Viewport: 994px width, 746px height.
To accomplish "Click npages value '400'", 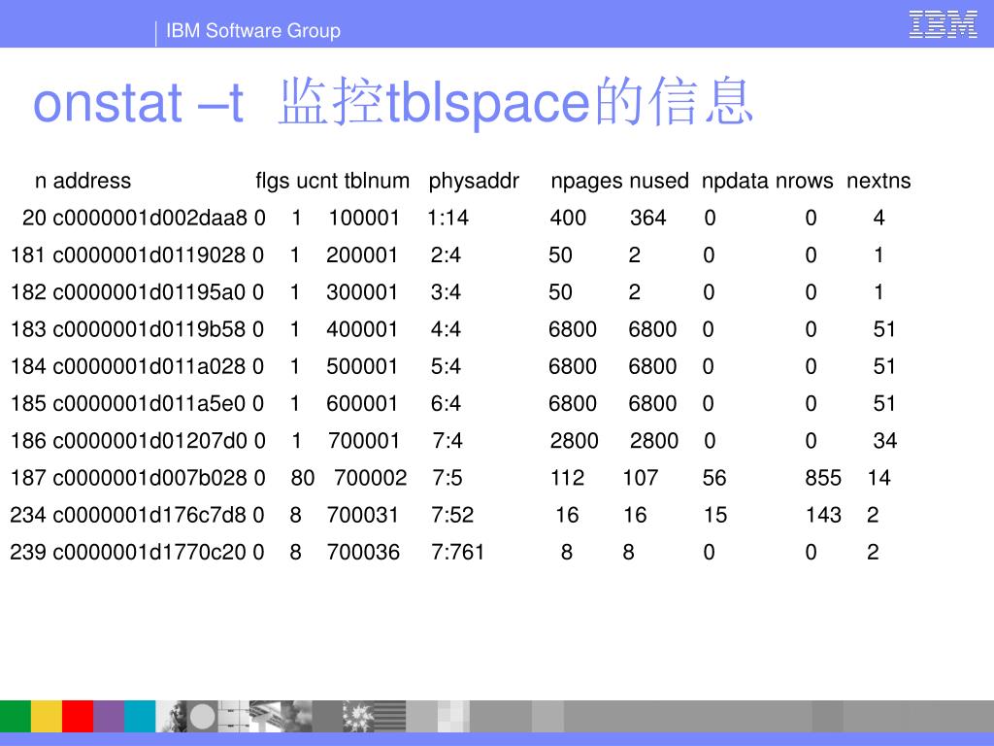I will coord(568,219).
